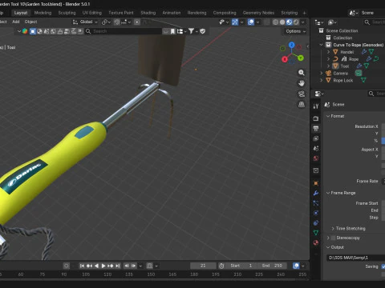
Task: Jump to the first frame
Action: pos(82,266)
